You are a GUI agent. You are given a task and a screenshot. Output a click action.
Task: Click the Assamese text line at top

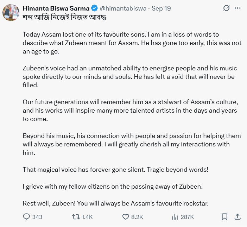click(x=64, y=17)
